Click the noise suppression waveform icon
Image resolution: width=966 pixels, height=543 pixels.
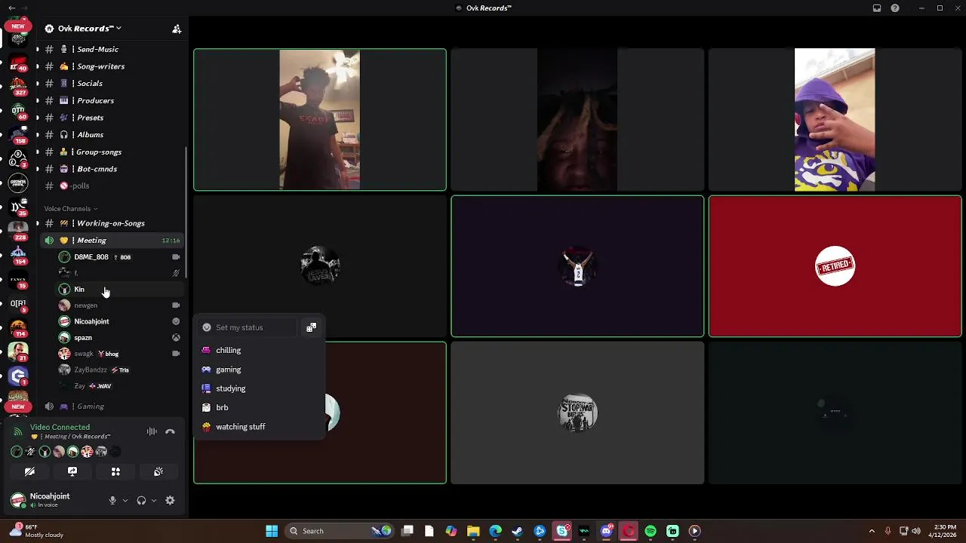click(152, 431)
